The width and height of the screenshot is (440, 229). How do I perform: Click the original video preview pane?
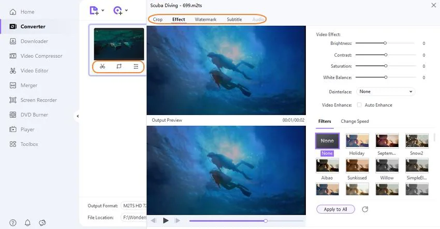(226, 70)
